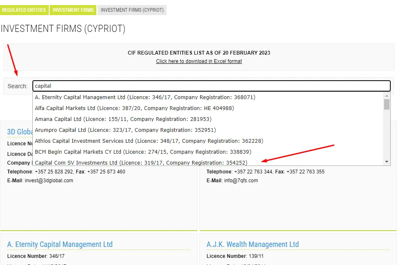Click the suggestion list scrollbar thumb
The image size is (400, 265).
[x=387, y=104]
